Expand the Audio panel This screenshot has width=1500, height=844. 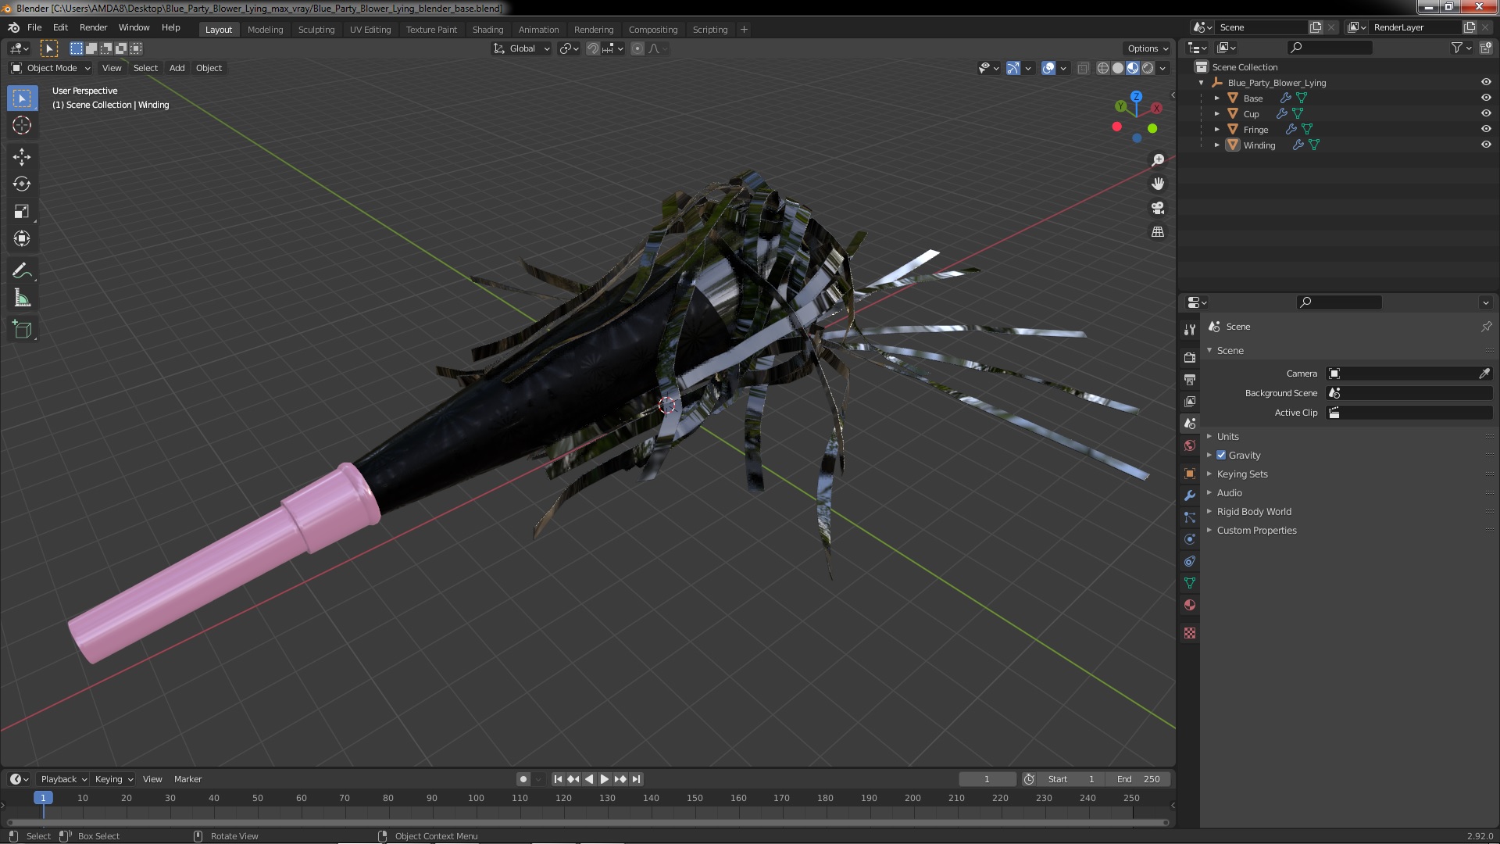(x=1229, y=492)
